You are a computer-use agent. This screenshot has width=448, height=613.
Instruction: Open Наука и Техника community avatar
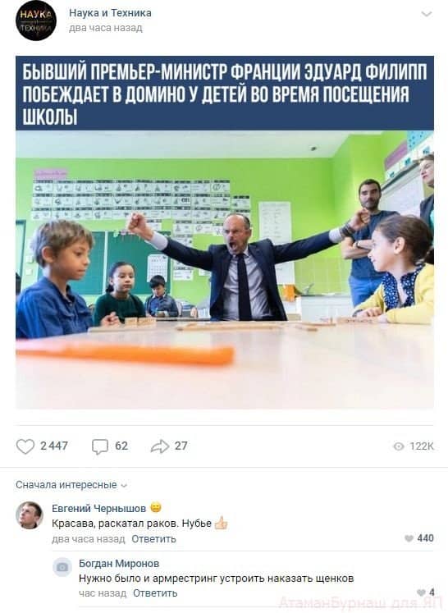pyautogui.click(x=36, y=21)
